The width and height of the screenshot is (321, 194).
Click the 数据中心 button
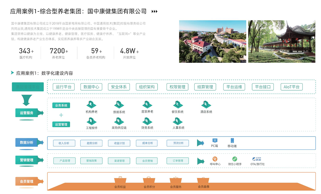point(91,87)
